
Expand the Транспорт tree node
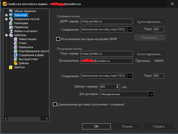(x=6, y=15)
